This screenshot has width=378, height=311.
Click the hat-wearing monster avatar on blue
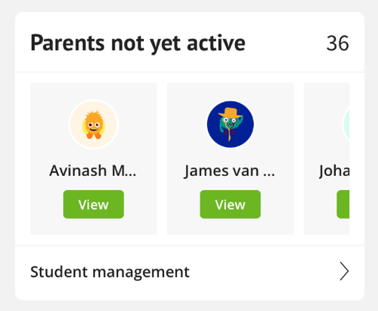(x=230, y=125)
